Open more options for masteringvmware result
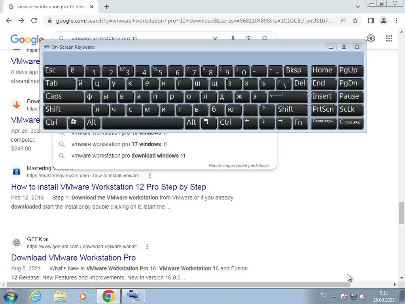The height and width of the screenshot is (304, 405). click(150, 176)
